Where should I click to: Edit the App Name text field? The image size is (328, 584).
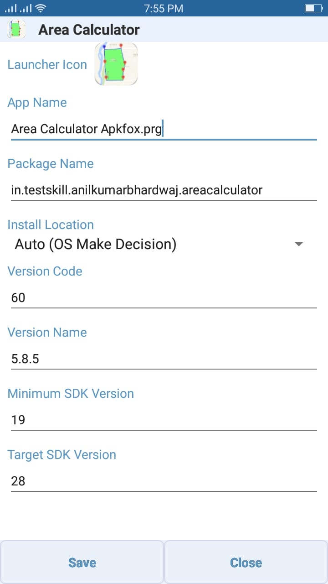click(x=164, y=129)
